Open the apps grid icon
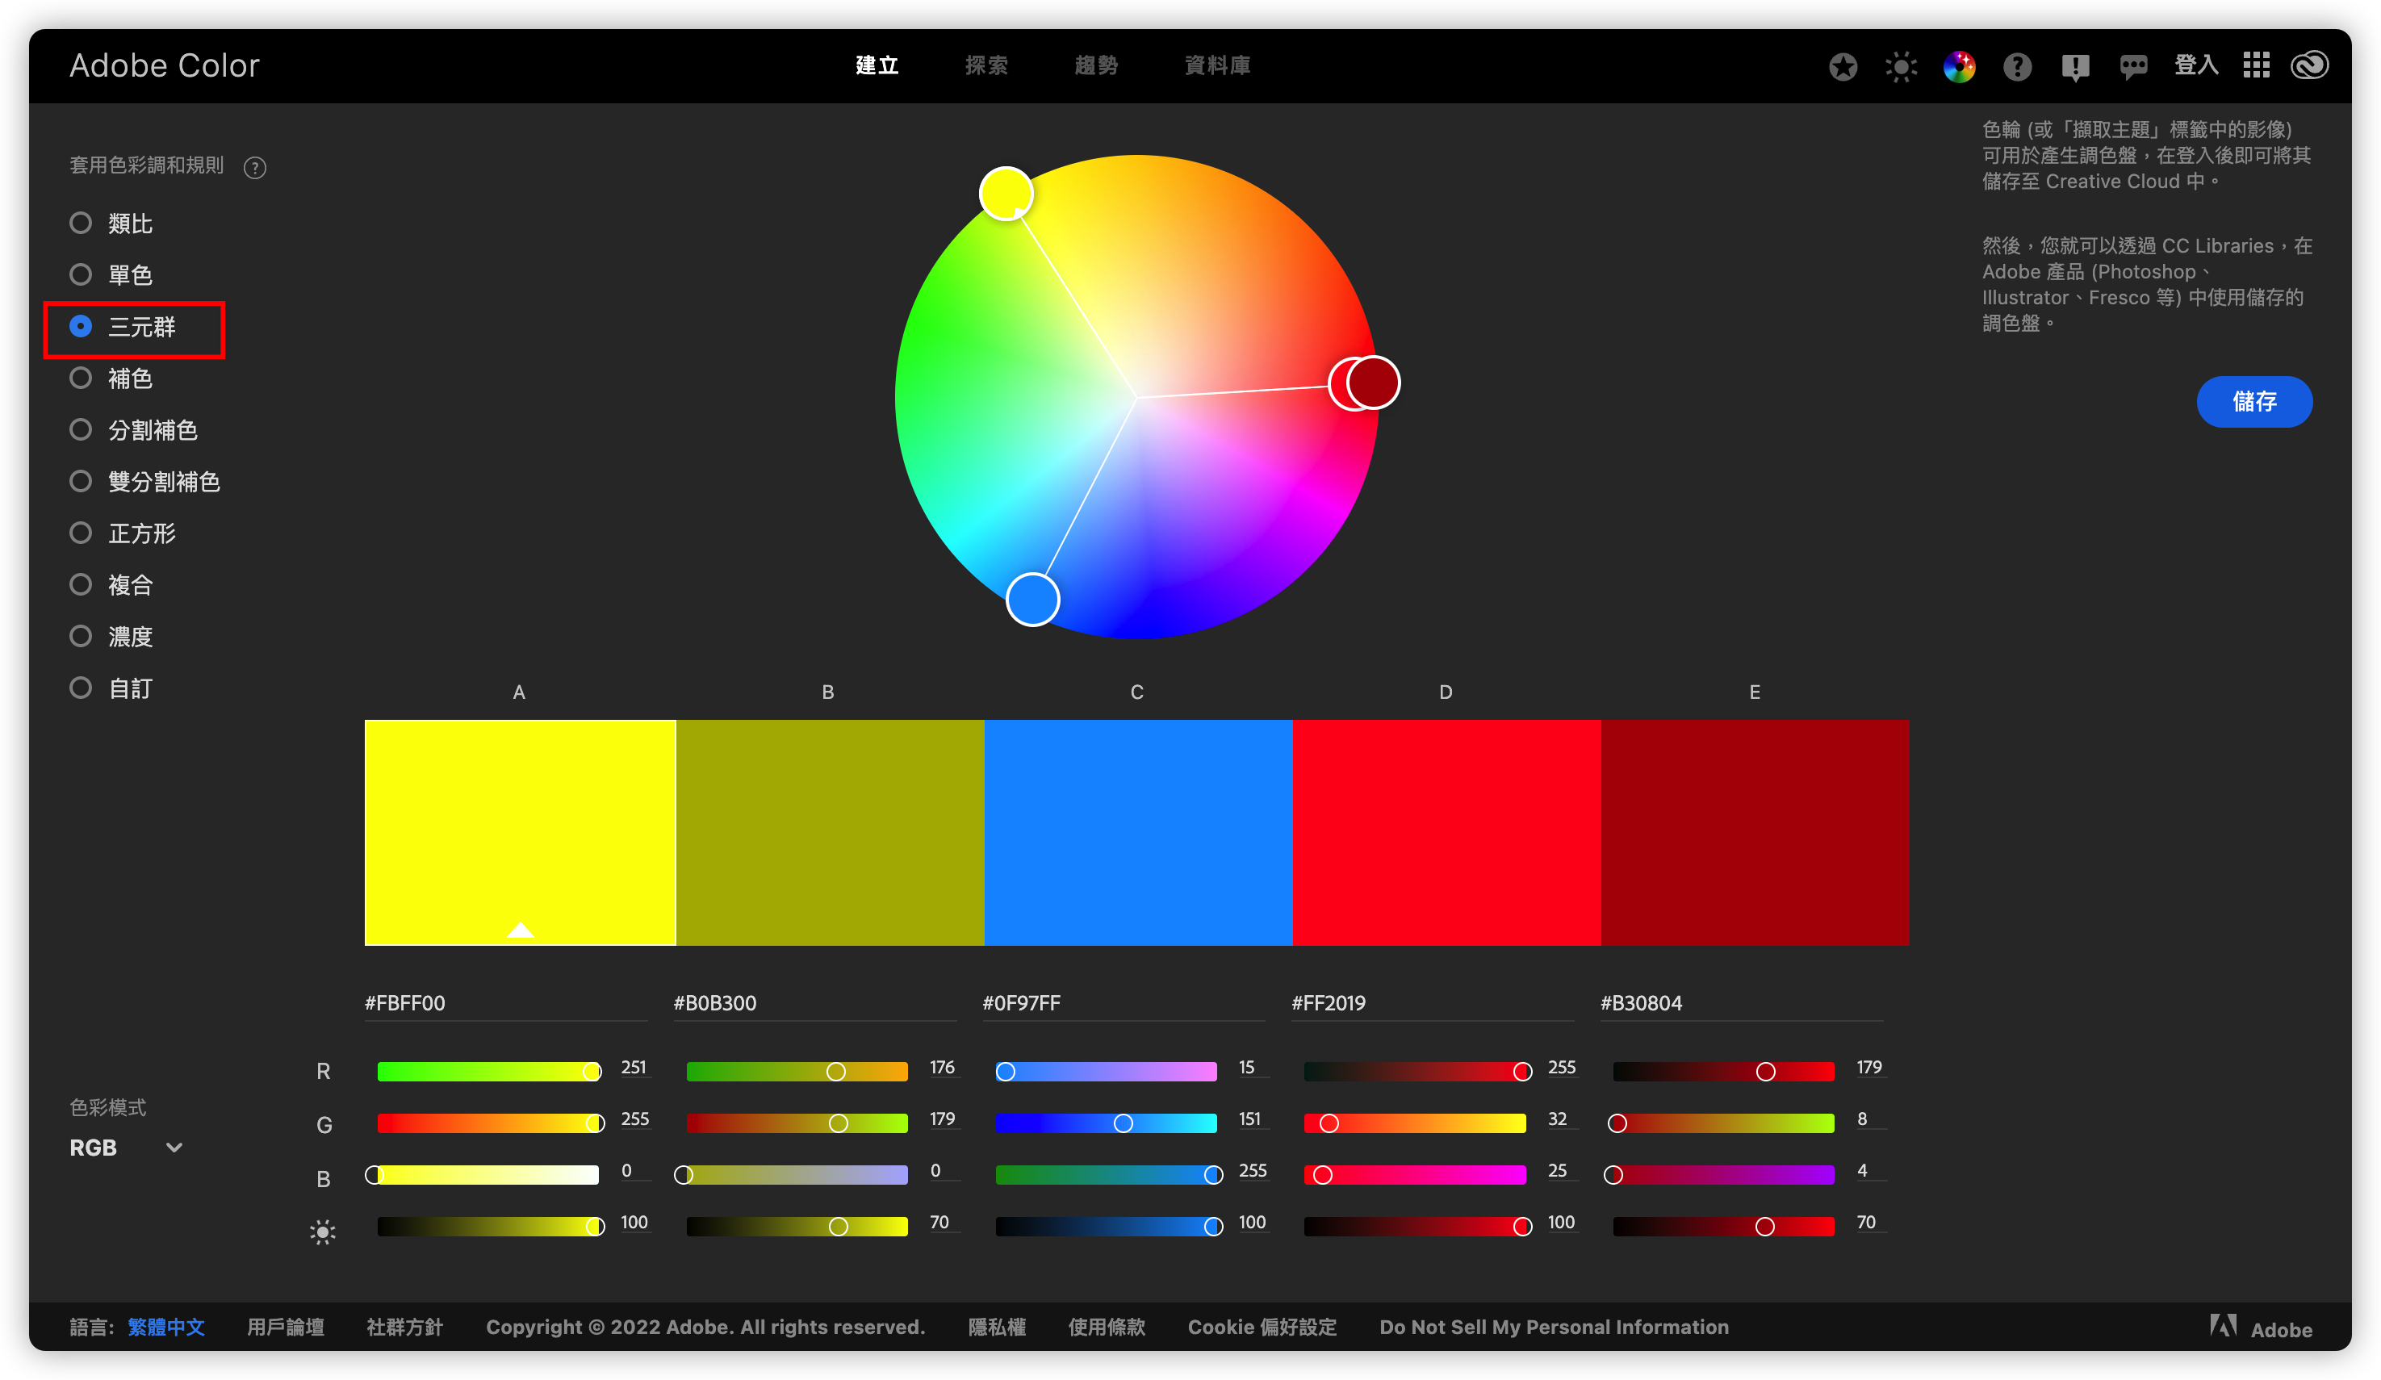This screenshot has width=2381, height=1380. tap(2256, 65)
